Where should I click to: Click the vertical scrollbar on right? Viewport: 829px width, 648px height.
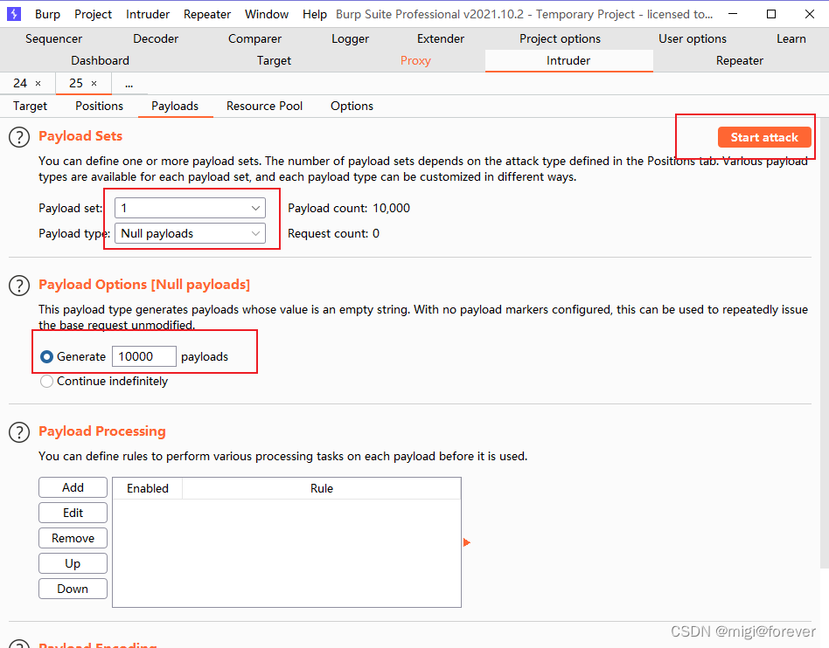click(824, 349)
